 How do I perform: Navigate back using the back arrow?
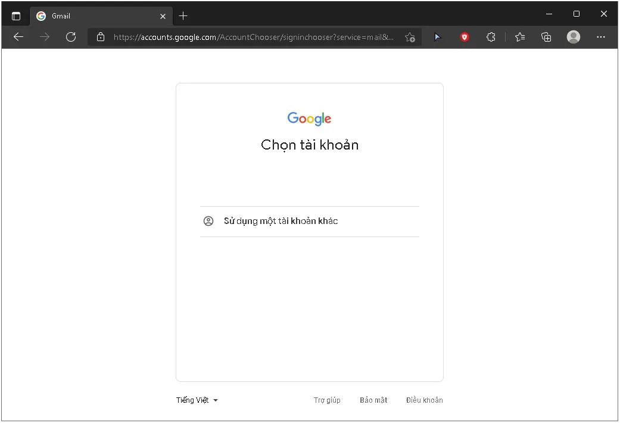tap(18, 37)
